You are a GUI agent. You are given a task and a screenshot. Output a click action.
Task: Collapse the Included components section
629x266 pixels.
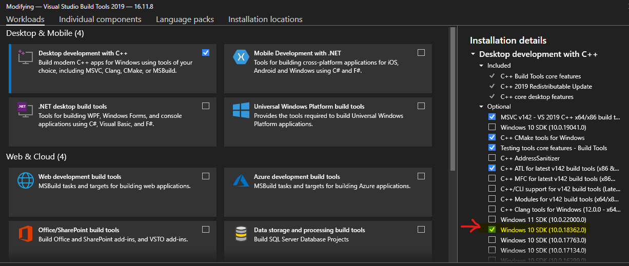pos(481,66)
